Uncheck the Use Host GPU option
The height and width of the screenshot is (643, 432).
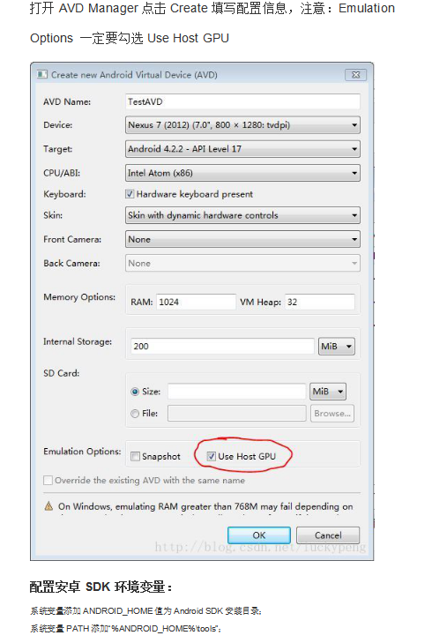coord(211,456)
